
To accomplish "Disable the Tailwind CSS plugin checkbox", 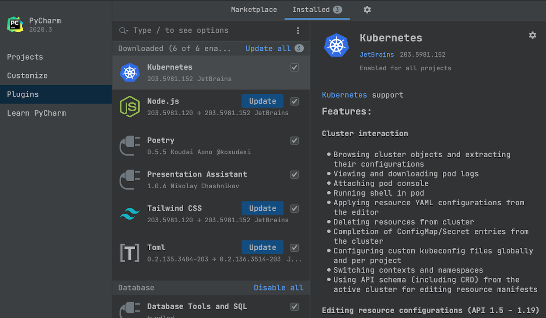I will 294,208.
